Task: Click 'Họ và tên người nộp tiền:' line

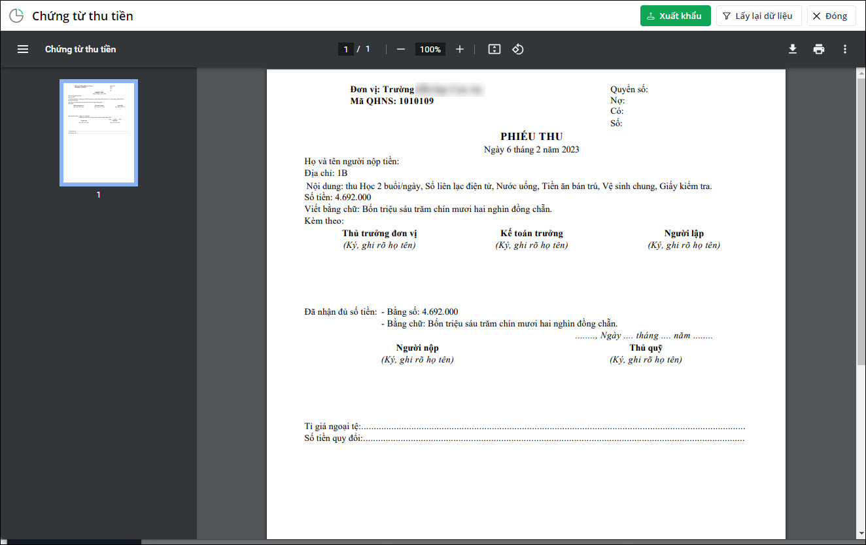Action: tap(352, 162)
